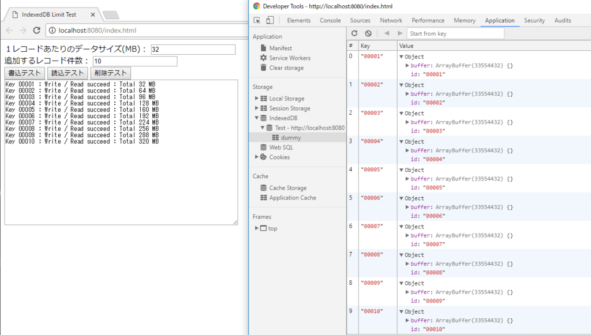591x335 pixels.
Task: Click id: "00008" value line
Action: [x=428, y=273]
